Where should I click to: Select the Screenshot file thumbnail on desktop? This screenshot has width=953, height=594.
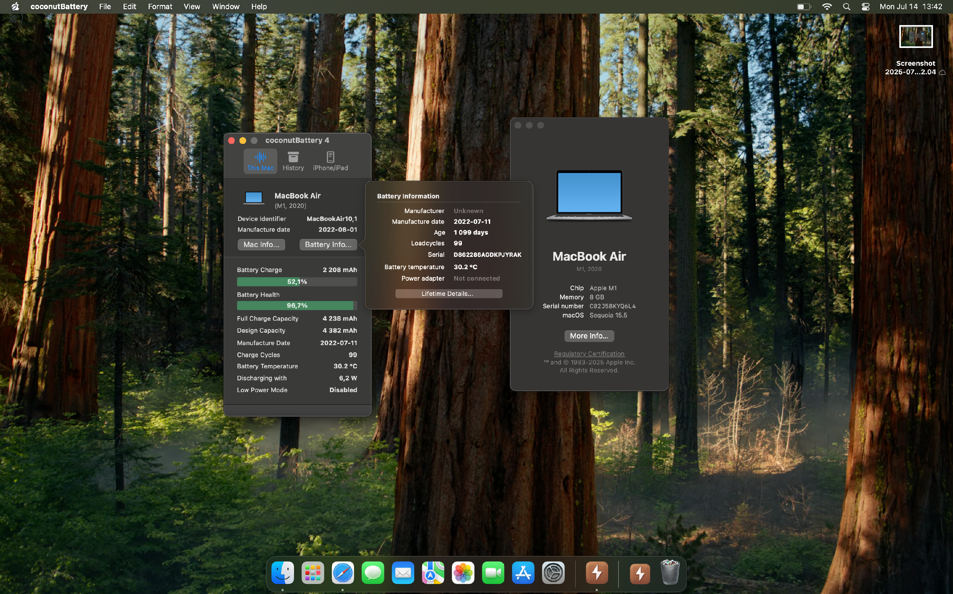916,37
